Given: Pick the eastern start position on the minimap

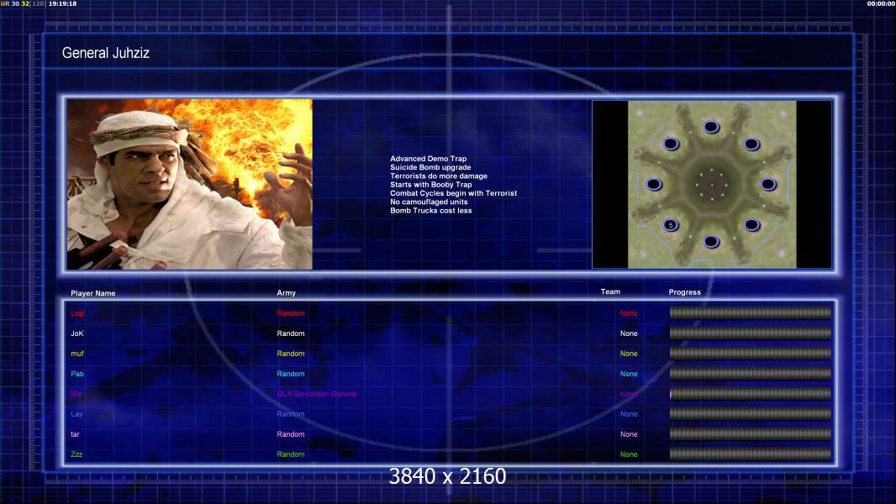Looking at the screenshot, I should [768, 184].
